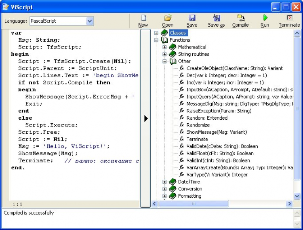
Task: Click the fx icon beside ShowMessage
Action: point(182,132)
